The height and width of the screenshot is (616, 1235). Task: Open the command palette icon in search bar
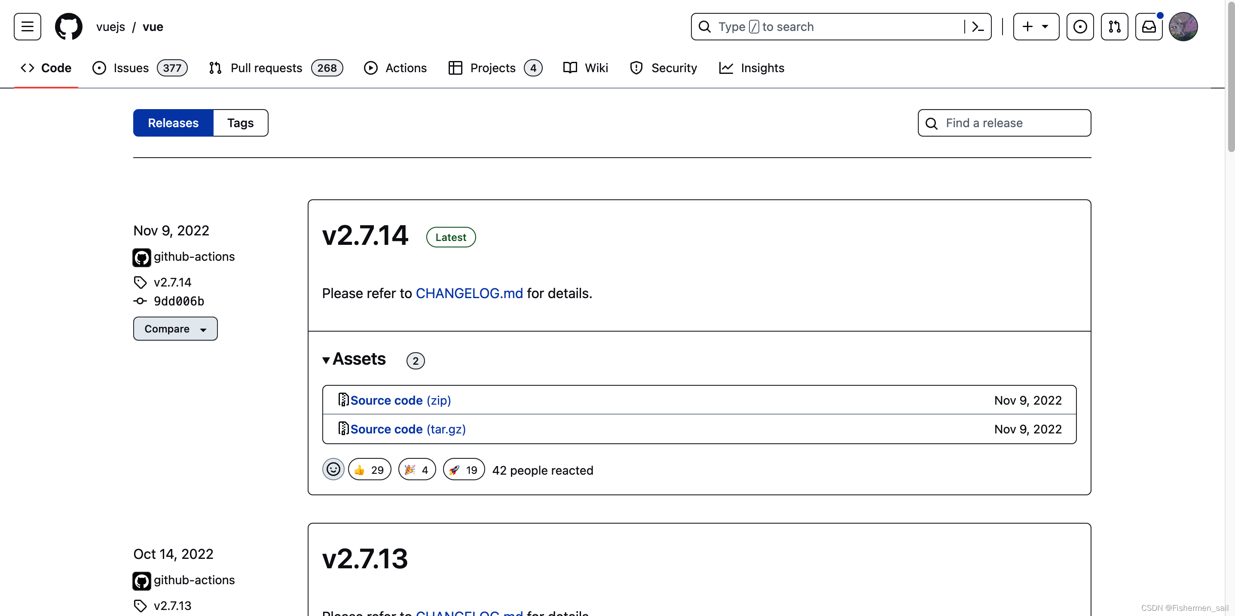978,27
